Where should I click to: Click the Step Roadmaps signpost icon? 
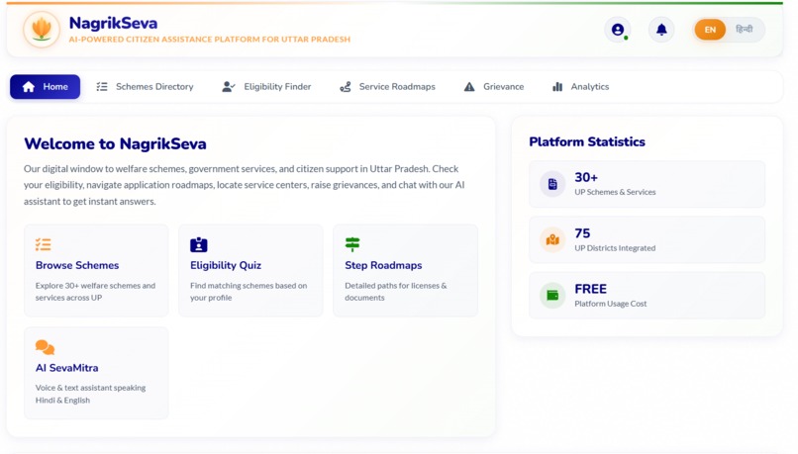pos(352,244)
